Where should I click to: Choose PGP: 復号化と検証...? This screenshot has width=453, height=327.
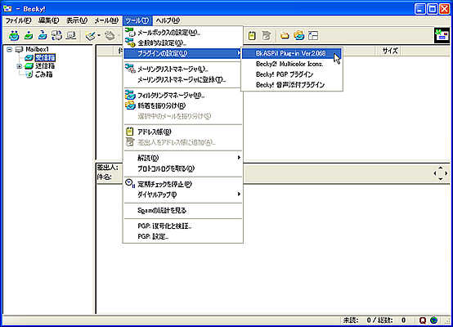(182, 226)
